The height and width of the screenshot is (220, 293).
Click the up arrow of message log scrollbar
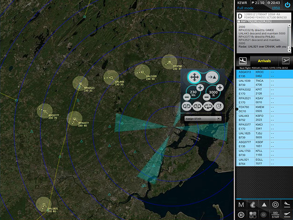[x=289, y=26]
